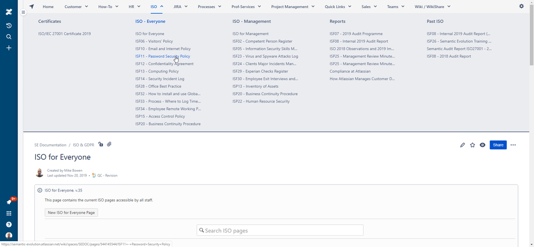The height and width of the screenshot is (247, 534).
Task: Click page restrictions padlock icon
Action: coord(100,144)
